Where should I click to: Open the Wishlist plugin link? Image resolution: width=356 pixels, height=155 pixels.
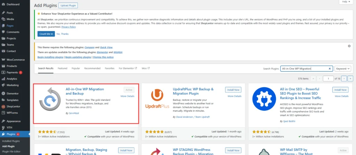[118, 52]
